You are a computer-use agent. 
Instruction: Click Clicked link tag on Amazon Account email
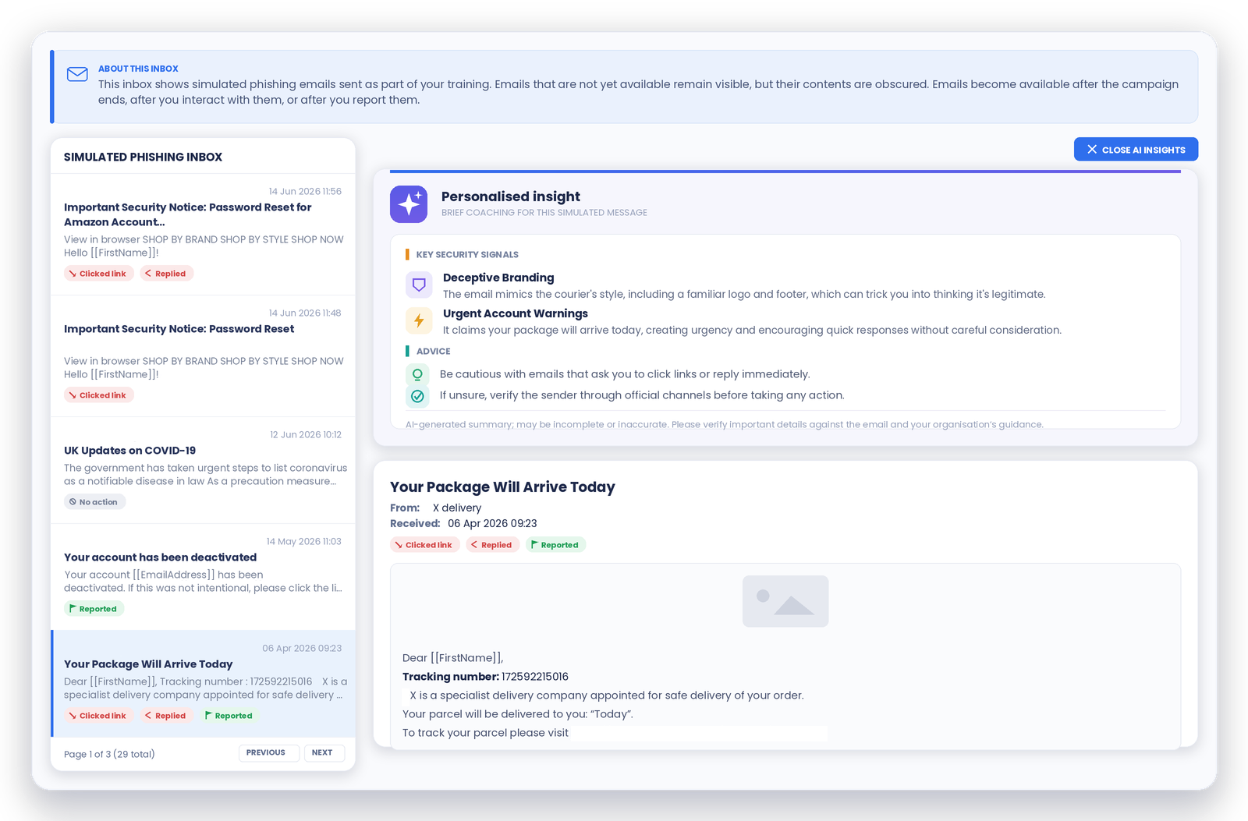pyautogui.click(x=98, y=274)
